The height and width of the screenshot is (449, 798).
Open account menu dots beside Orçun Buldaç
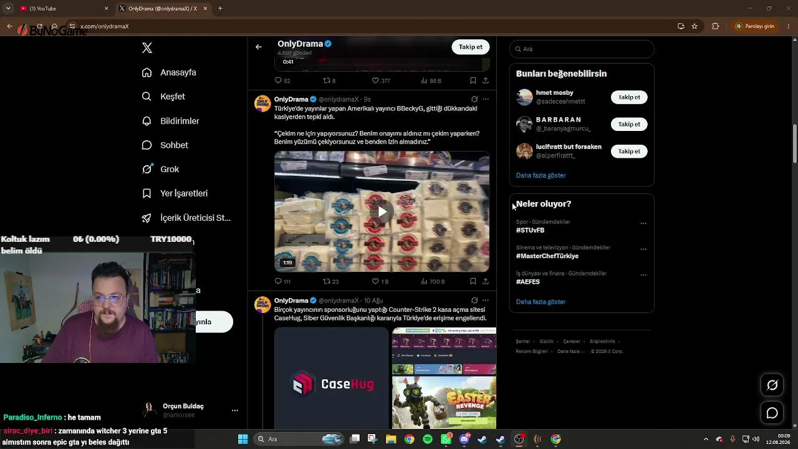point(235,410)
